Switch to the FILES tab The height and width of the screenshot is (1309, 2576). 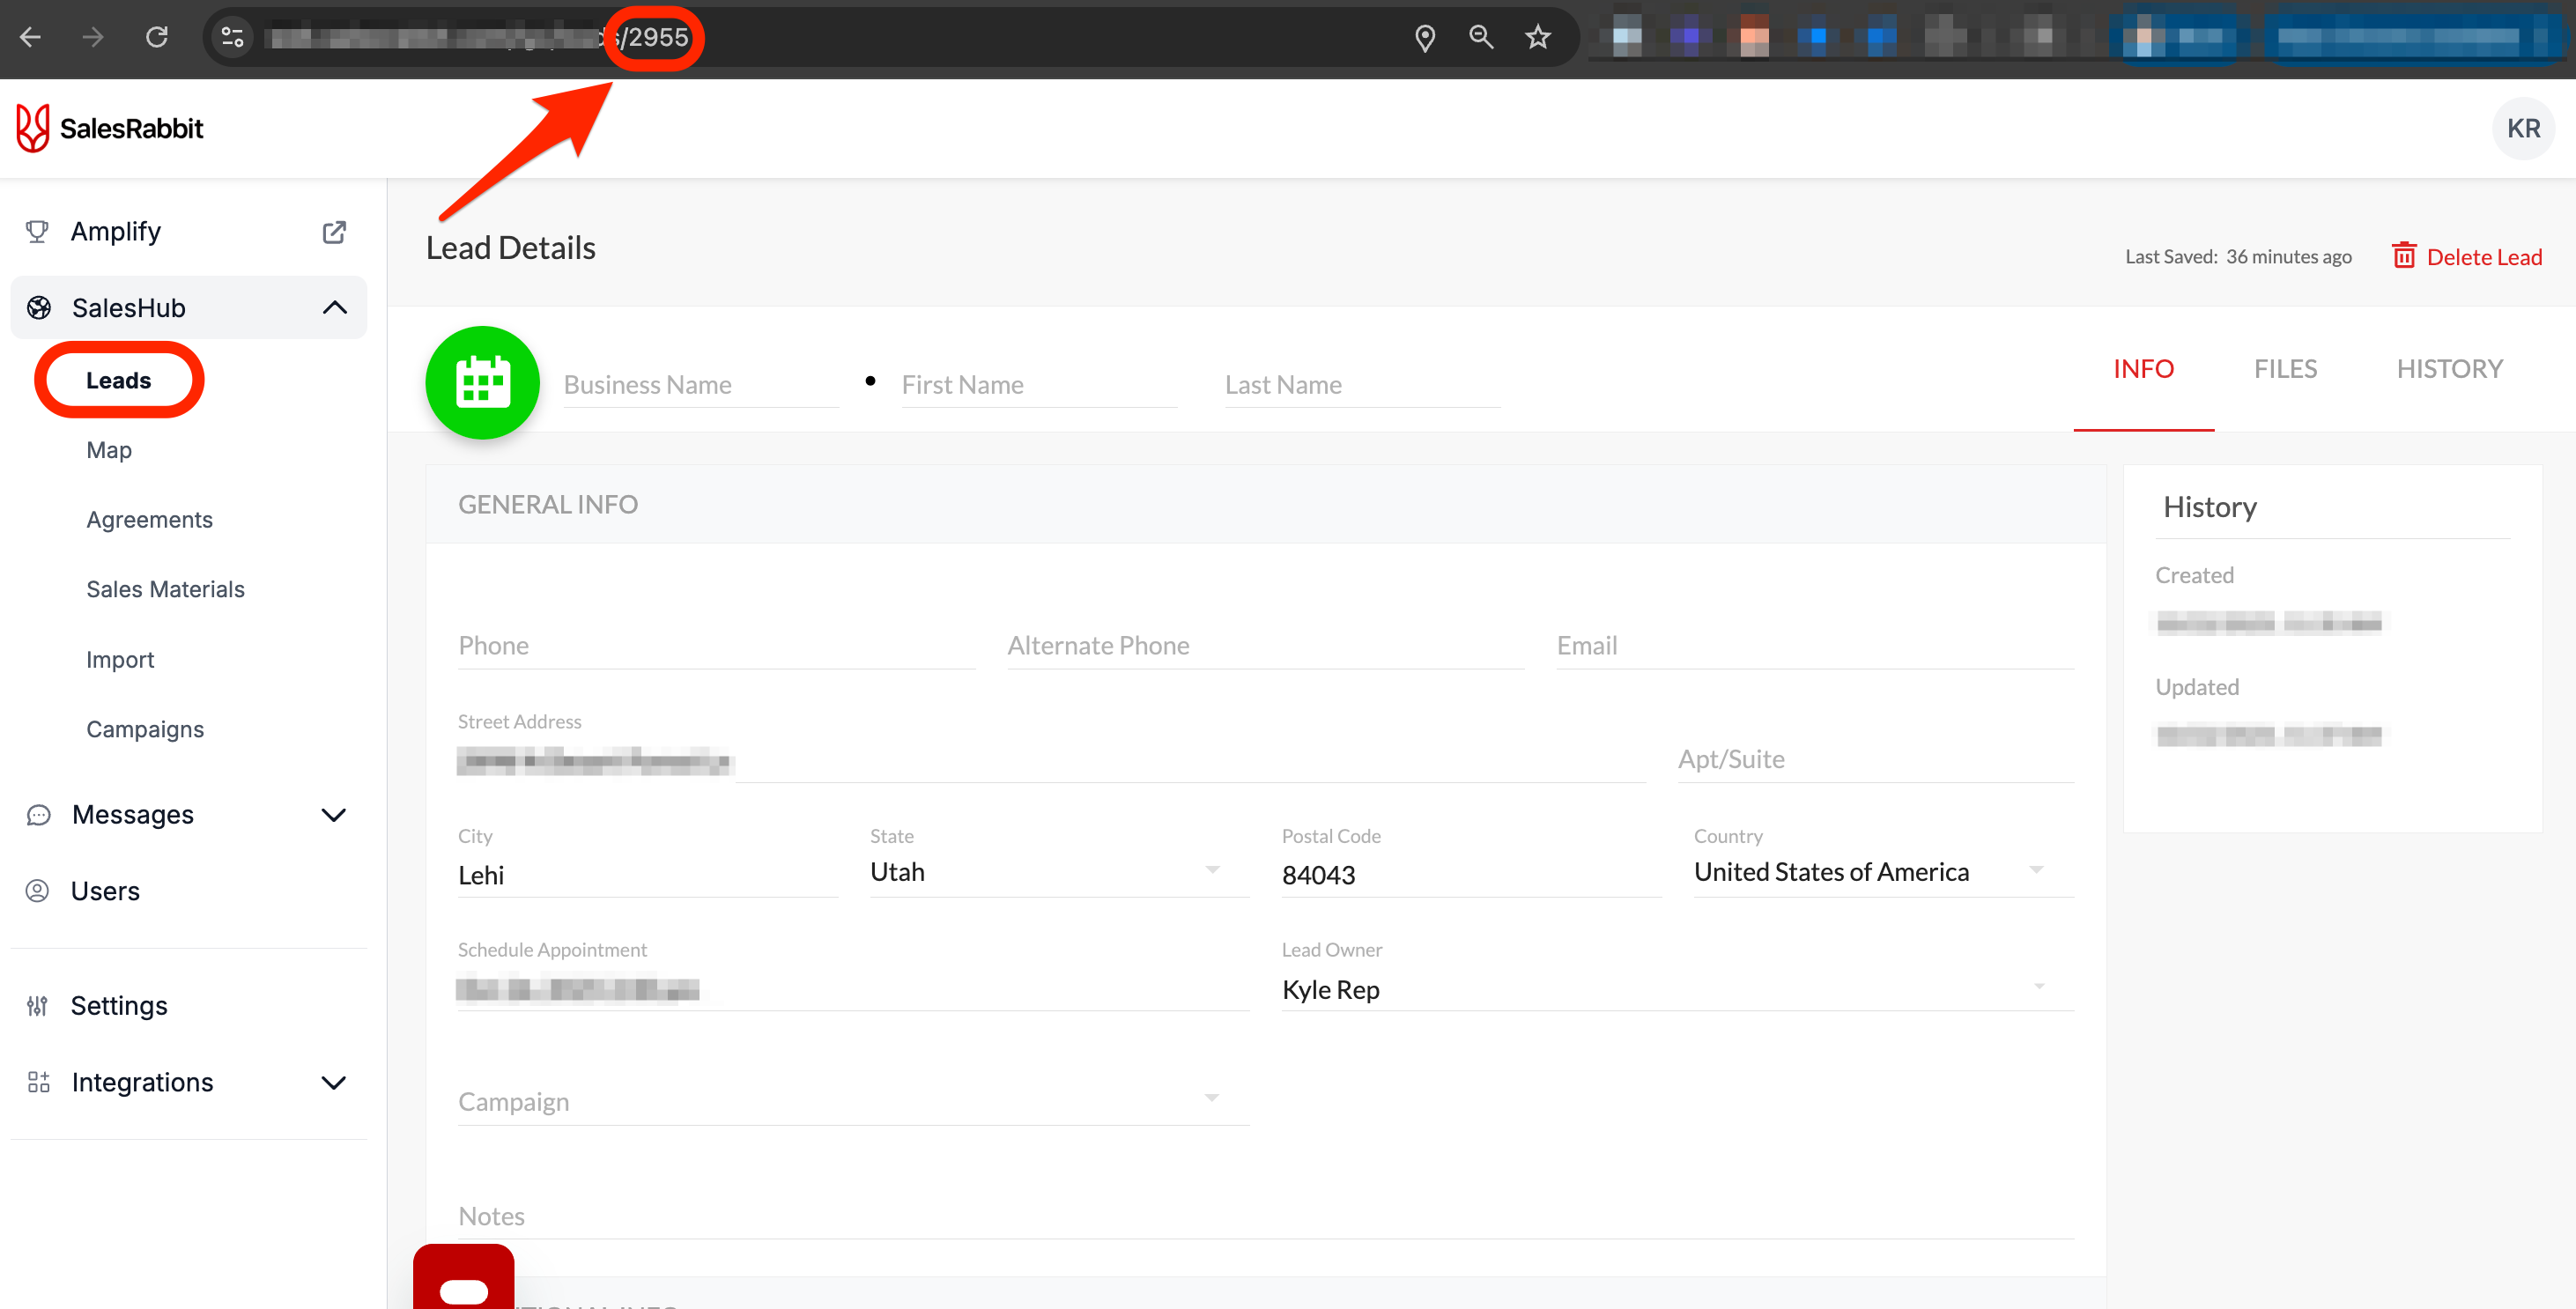coord(2285,369)
